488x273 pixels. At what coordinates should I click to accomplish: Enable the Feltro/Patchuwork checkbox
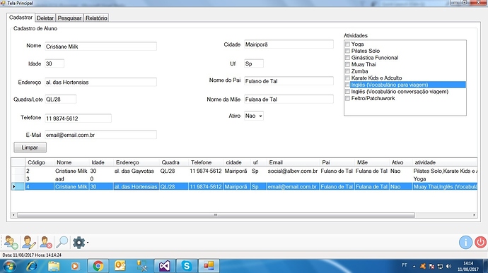(x=348, y=99)
